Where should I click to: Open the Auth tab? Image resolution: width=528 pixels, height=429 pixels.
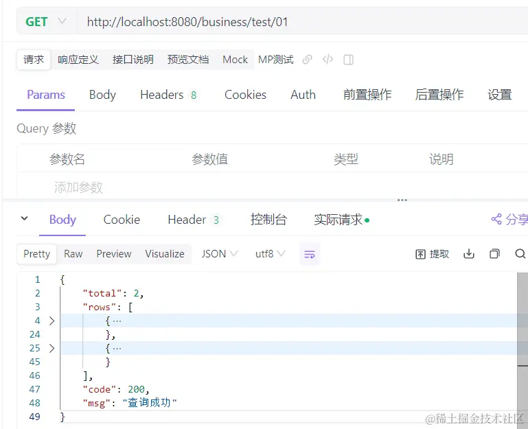[x=303, y=95]
